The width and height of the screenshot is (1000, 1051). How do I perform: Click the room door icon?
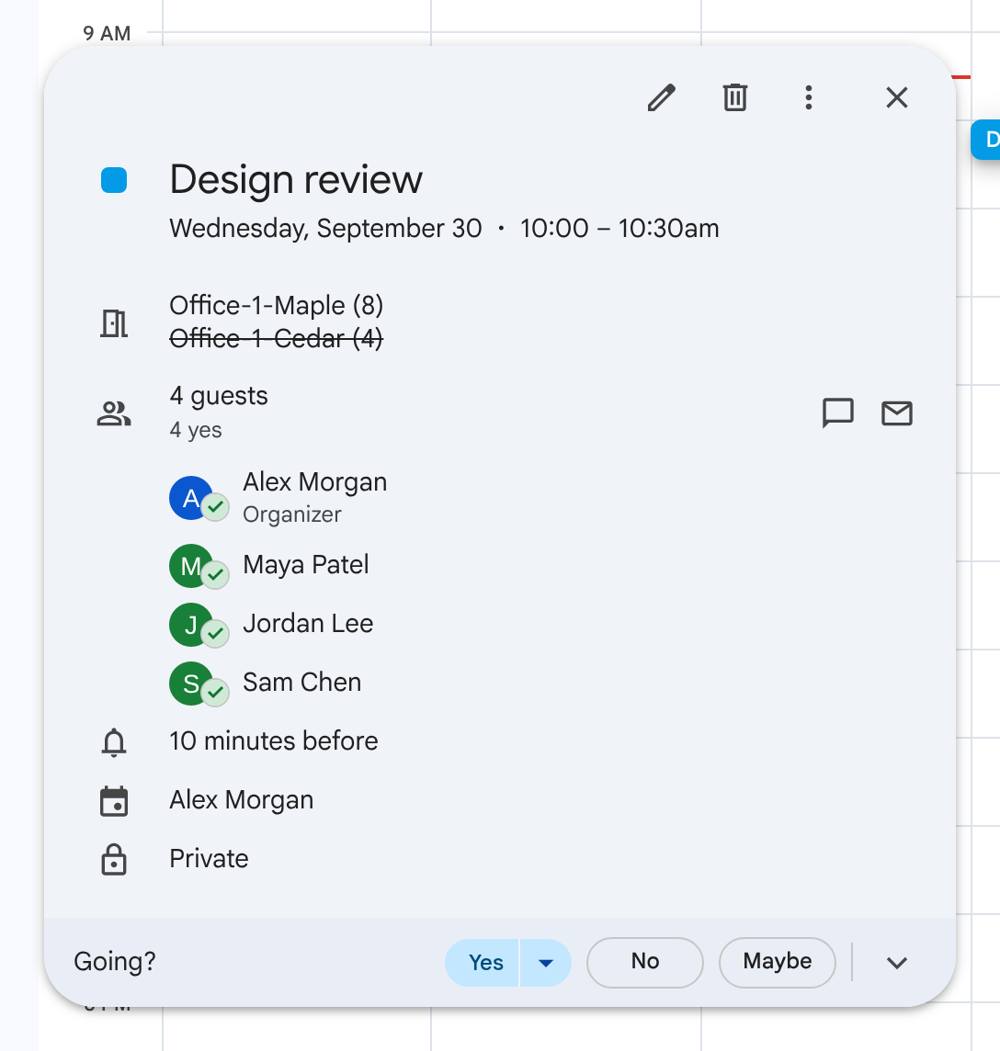coord(114,323)
